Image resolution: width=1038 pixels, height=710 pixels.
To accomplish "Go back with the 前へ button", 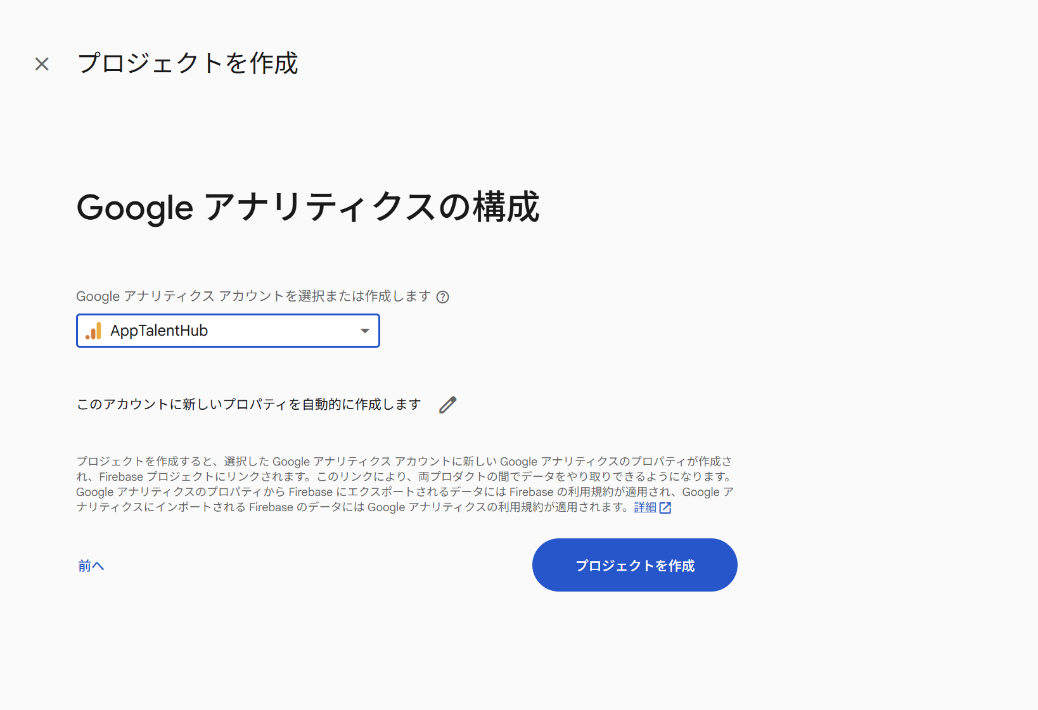I will pos(91,566).
